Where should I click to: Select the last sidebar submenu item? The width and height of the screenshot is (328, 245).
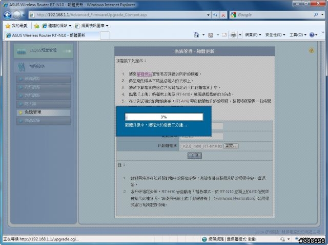[x=44, y=121]
